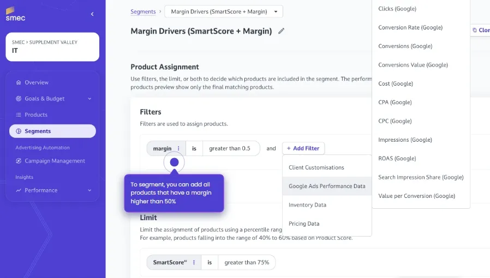Select Cost (Google) metric
Image resolution: width=490 pixels, height=278 pixels.
[x=421, y=83]
